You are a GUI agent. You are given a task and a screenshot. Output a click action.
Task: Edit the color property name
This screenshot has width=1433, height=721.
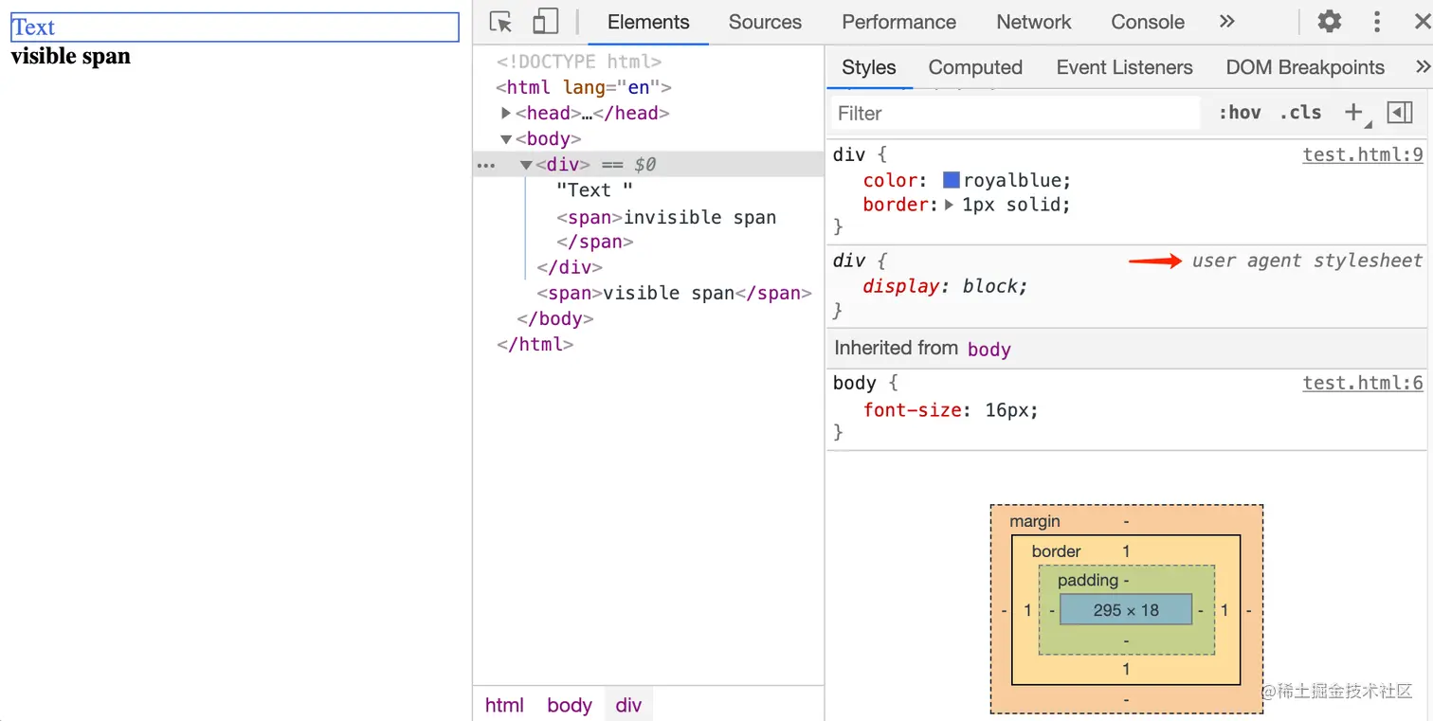[x=890, y=180]
